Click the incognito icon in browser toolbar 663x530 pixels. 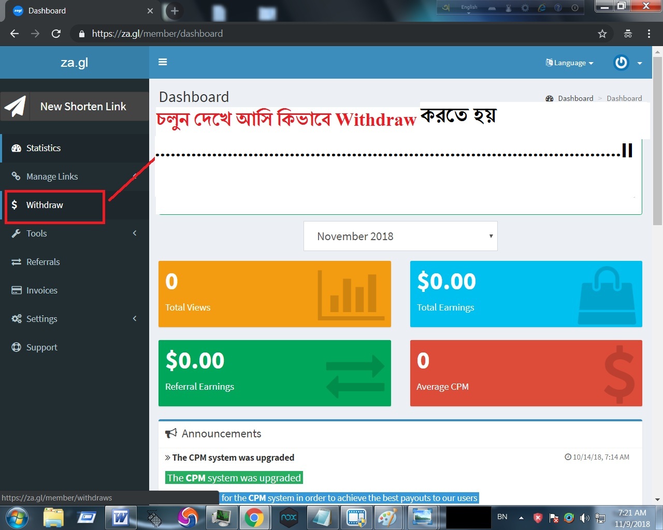(628, 34)
